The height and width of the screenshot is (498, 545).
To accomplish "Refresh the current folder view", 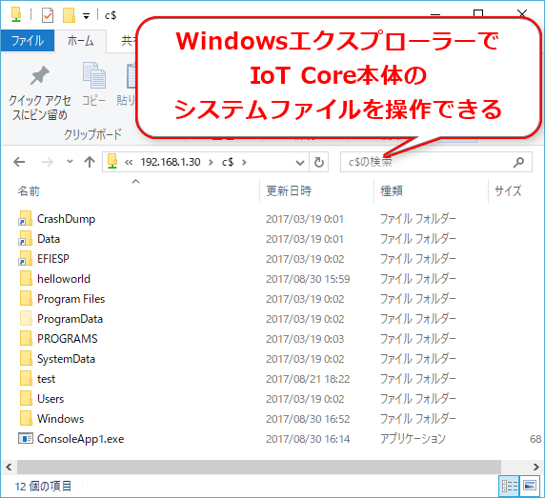I will pyautogui.click(x=319, y=162).
